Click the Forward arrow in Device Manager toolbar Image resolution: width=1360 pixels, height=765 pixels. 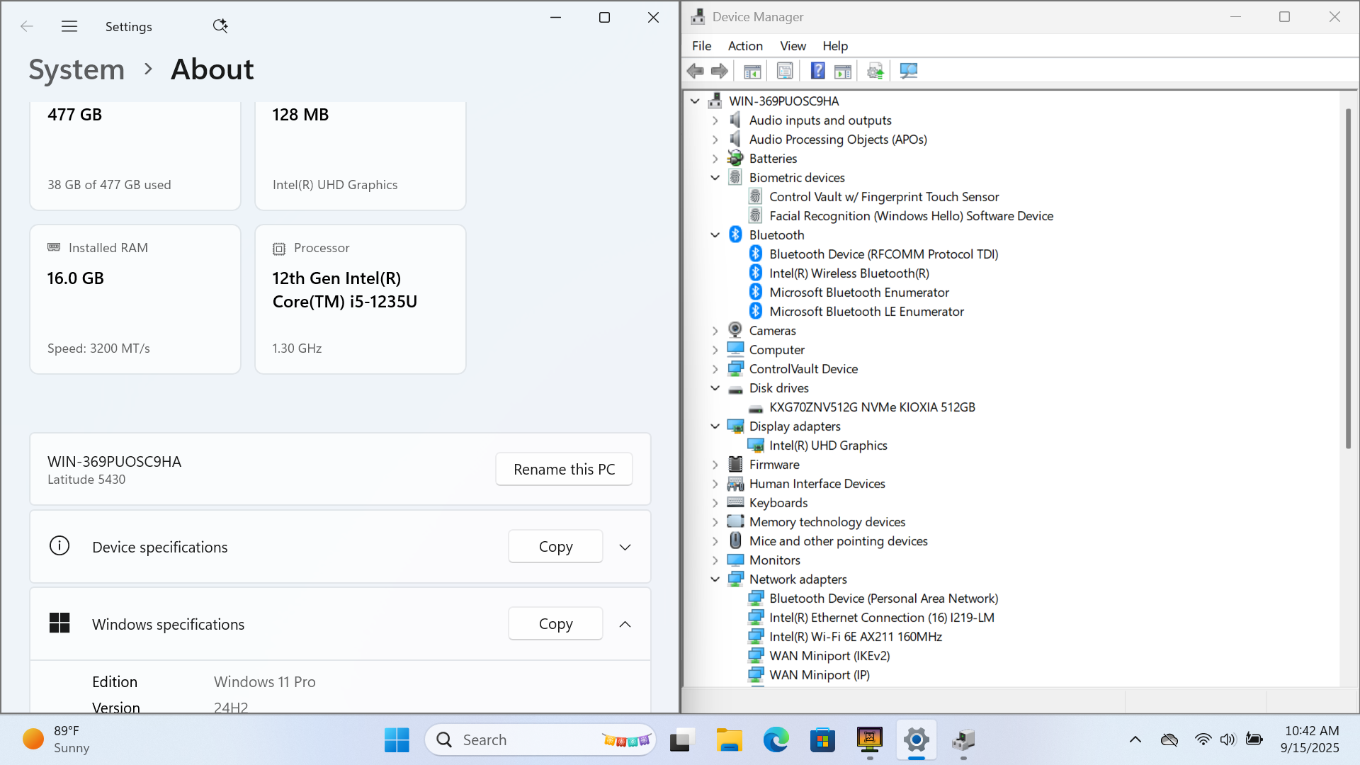[720, 71]
